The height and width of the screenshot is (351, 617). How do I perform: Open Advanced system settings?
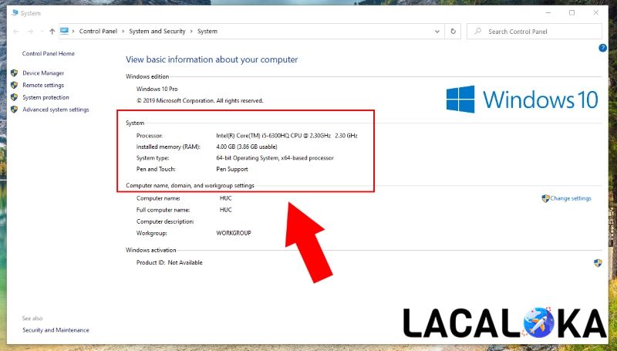click(x=56, y=110)
